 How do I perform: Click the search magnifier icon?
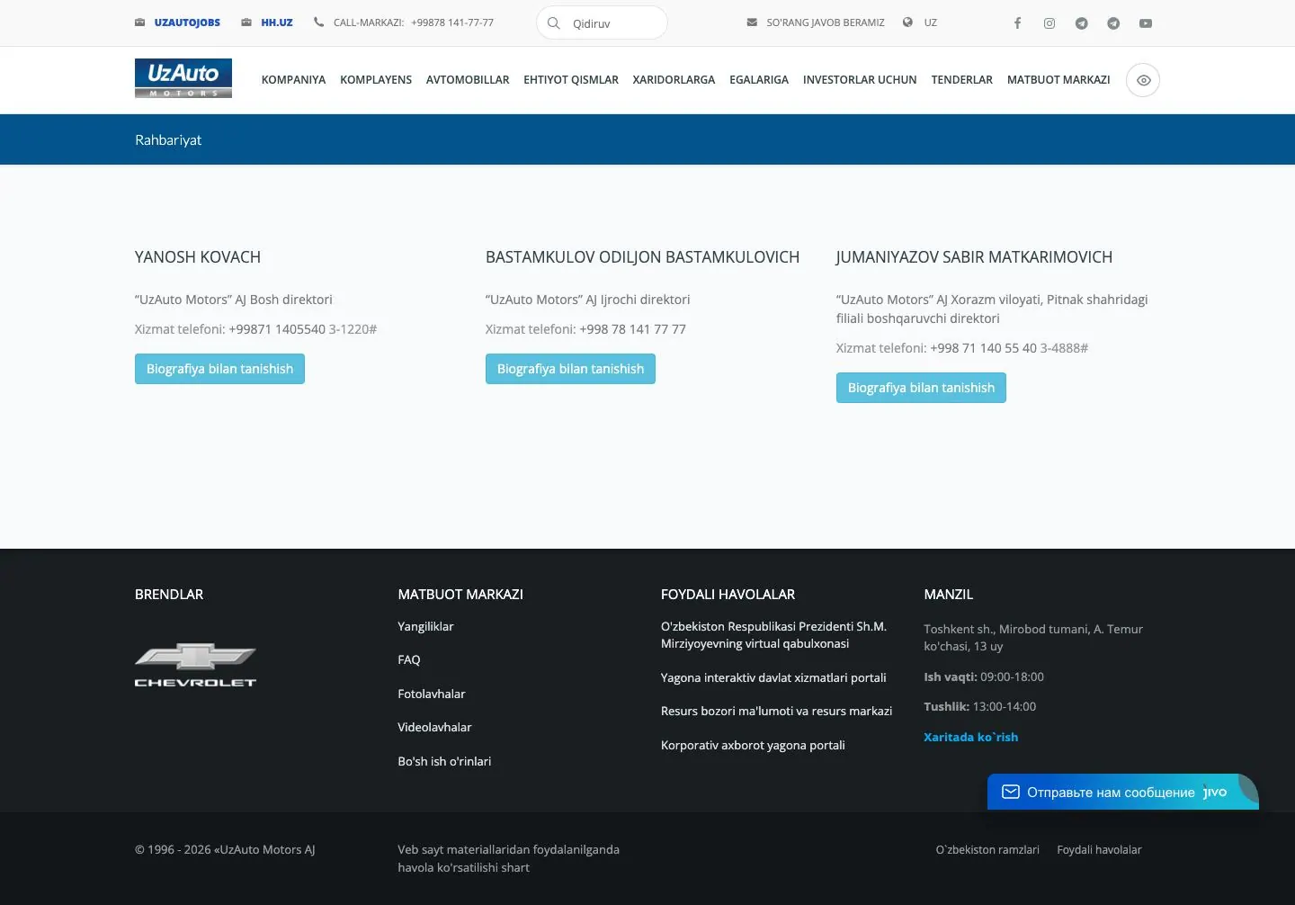pos(554,23)
